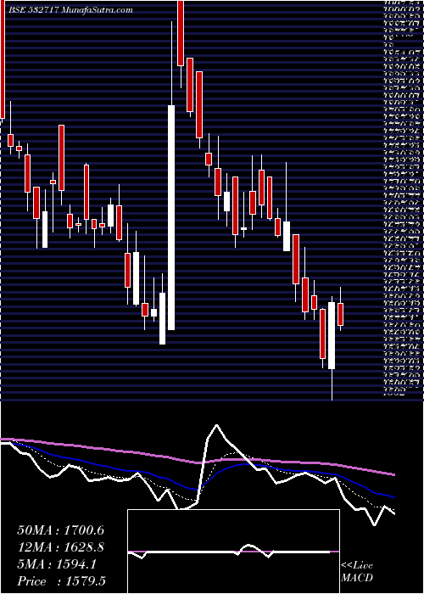Screen dimensions: 424x594
Task: Click the last red candlestick at the right end
Action: (x=340, y=314)
